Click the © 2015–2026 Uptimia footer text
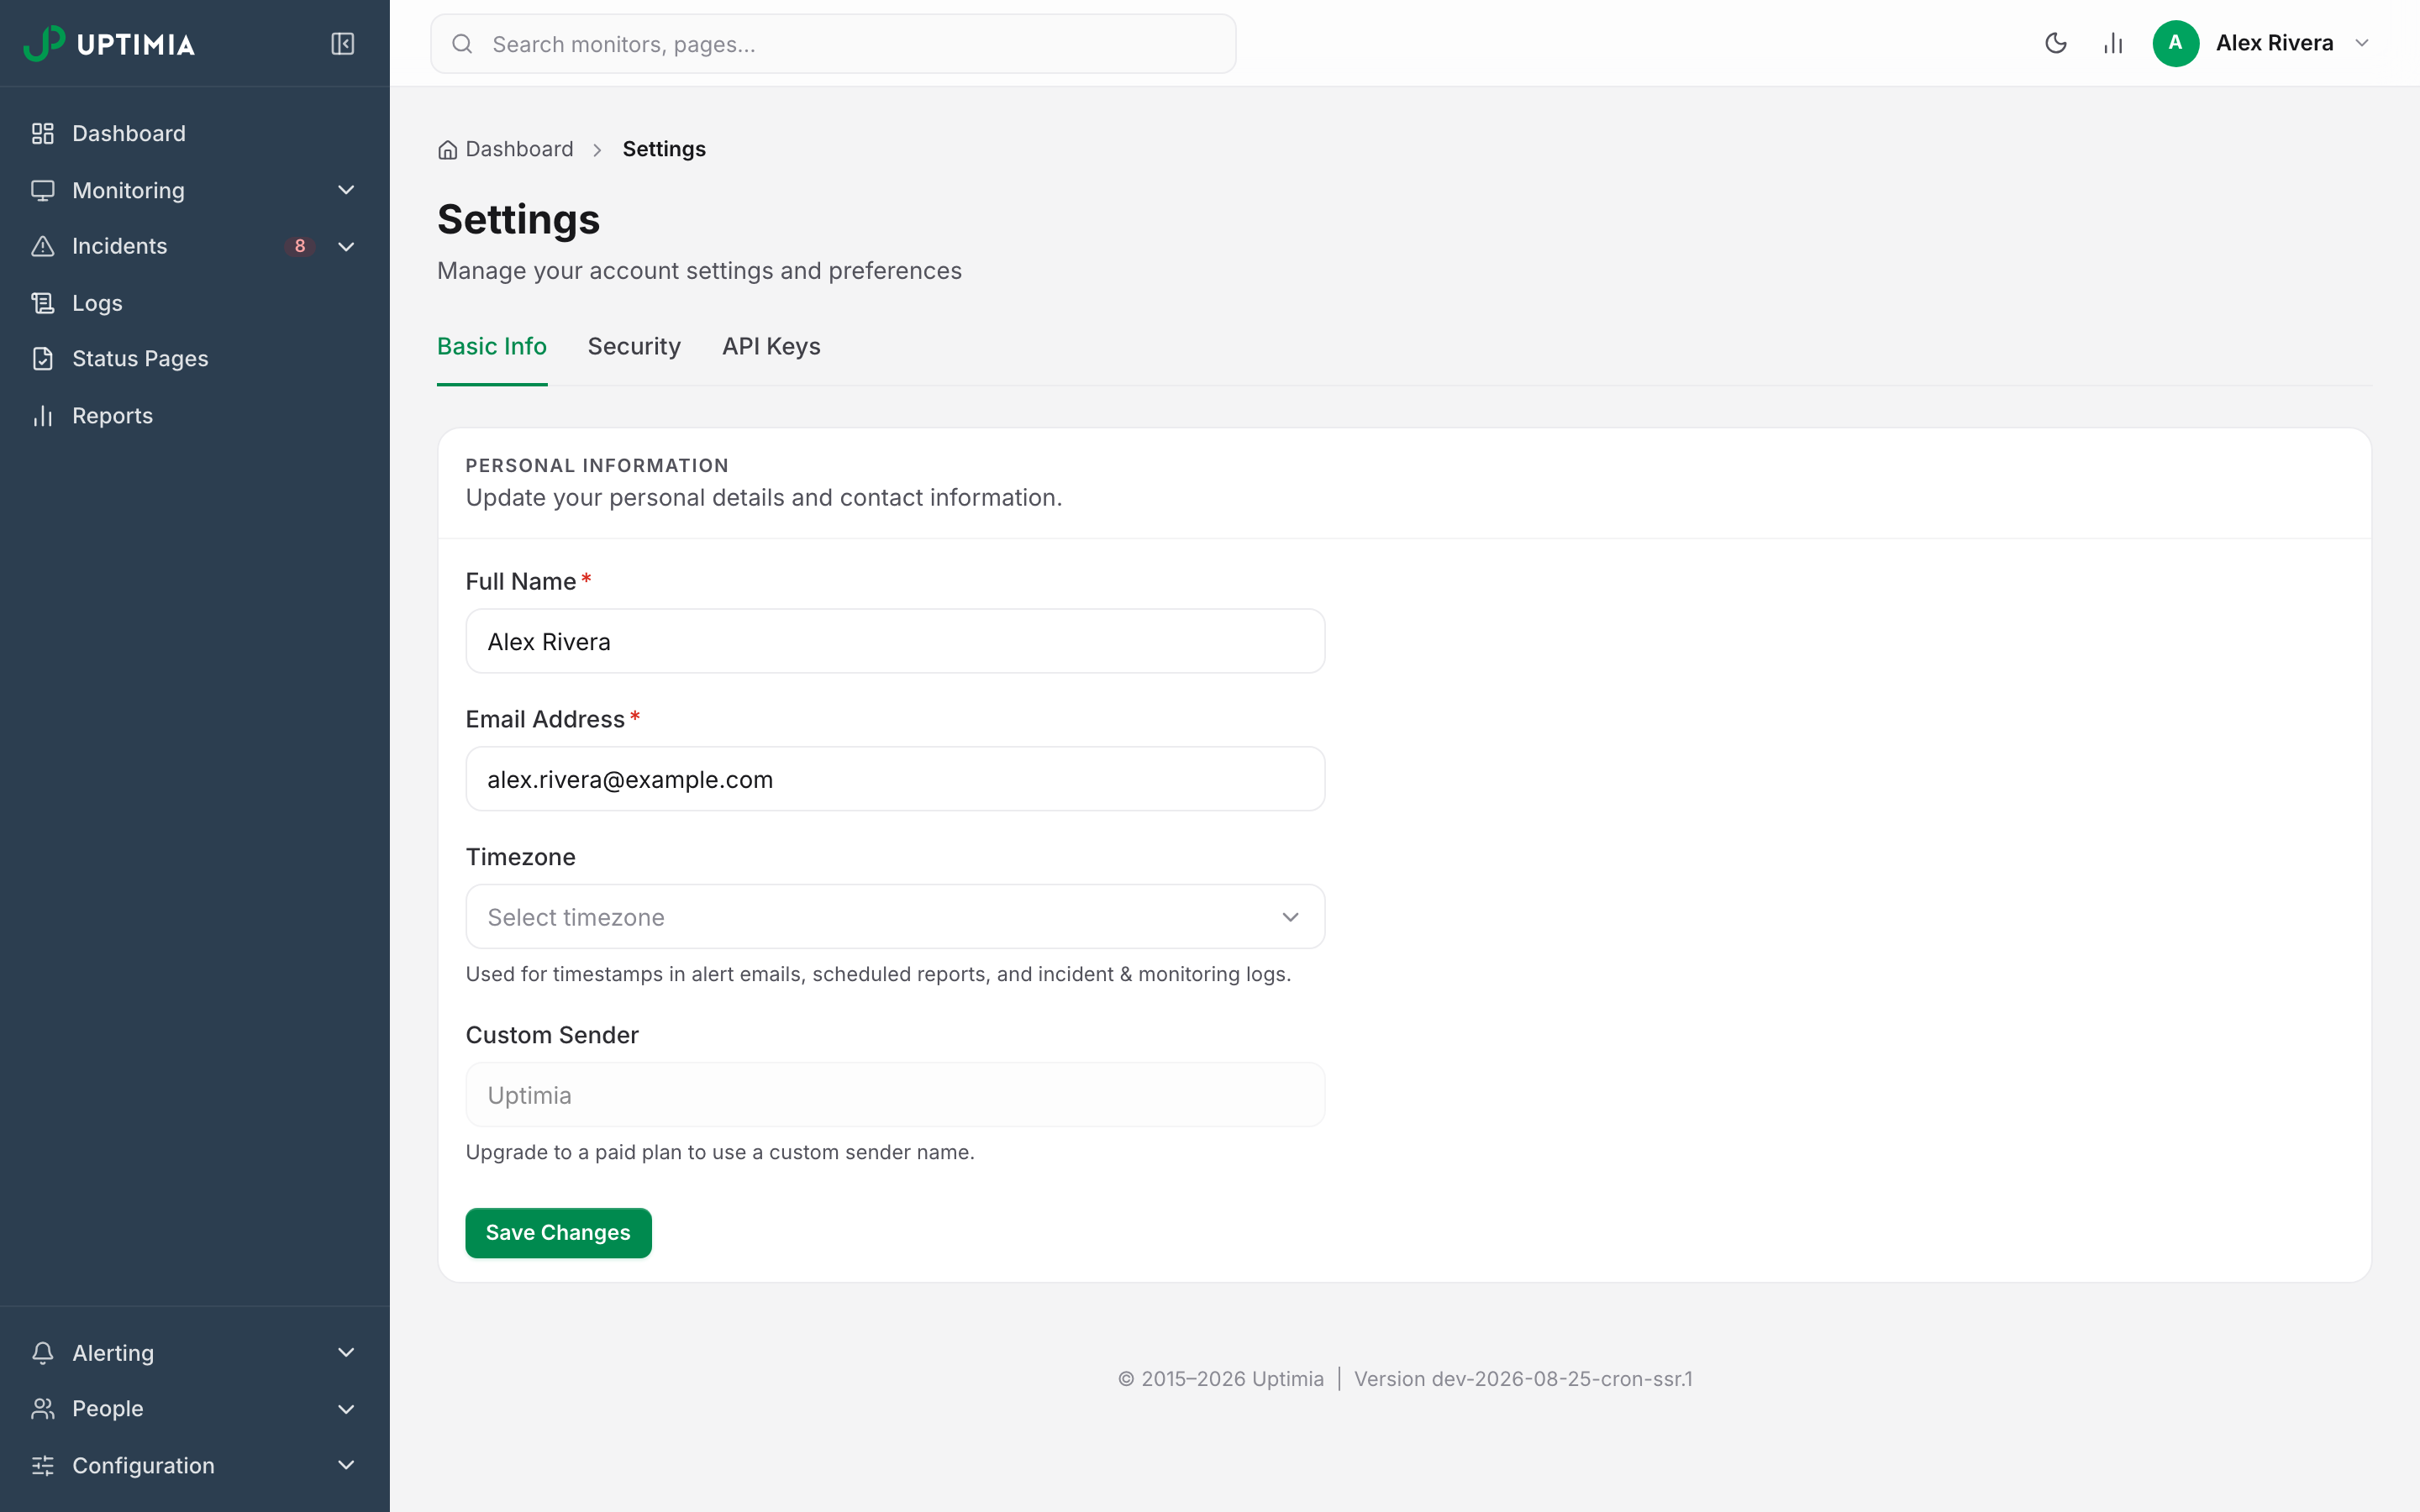The image size is (2420, 1512). point(1220,1379)
